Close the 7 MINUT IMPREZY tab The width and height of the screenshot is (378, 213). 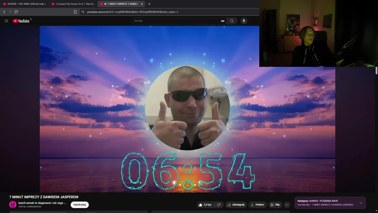click(x=142, y=4)
